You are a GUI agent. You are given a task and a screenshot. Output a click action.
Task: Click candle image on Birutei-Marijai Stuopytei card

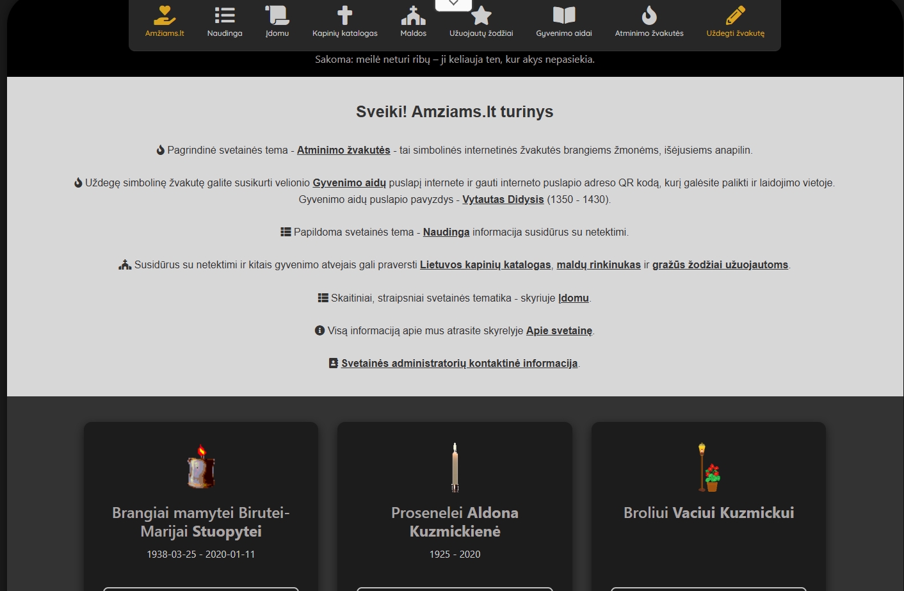pyautogui.click(x=201, y=467)
